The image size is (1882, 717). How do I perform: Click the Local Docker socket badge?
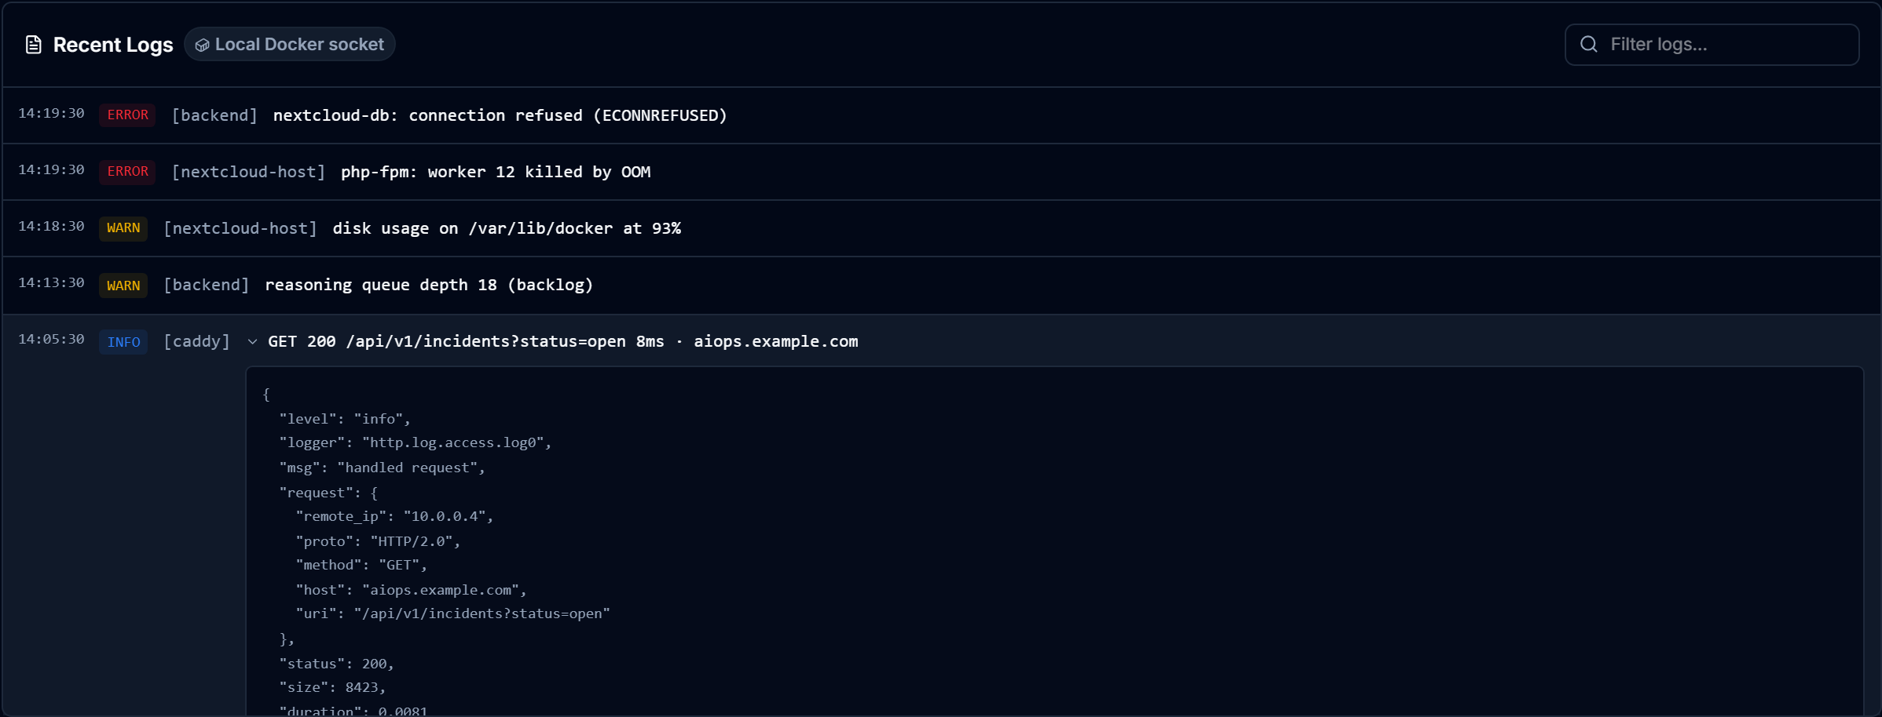tap(290, 45)
